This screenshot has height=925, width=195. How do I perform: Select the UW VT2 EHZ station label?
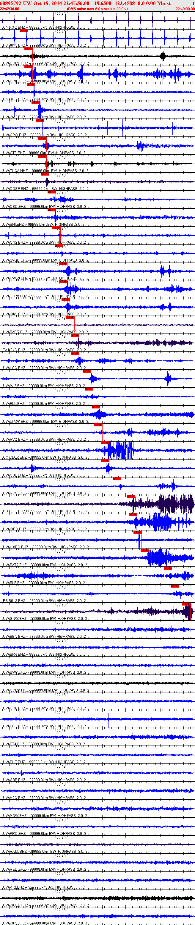click(44, 888)
